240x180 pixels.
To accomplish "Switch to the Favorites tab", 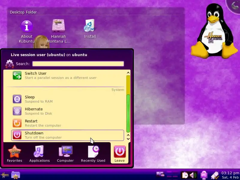I will click(x=14, y=154).
